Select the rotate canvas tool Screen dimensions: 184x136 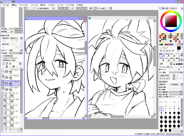click(167, 51)
